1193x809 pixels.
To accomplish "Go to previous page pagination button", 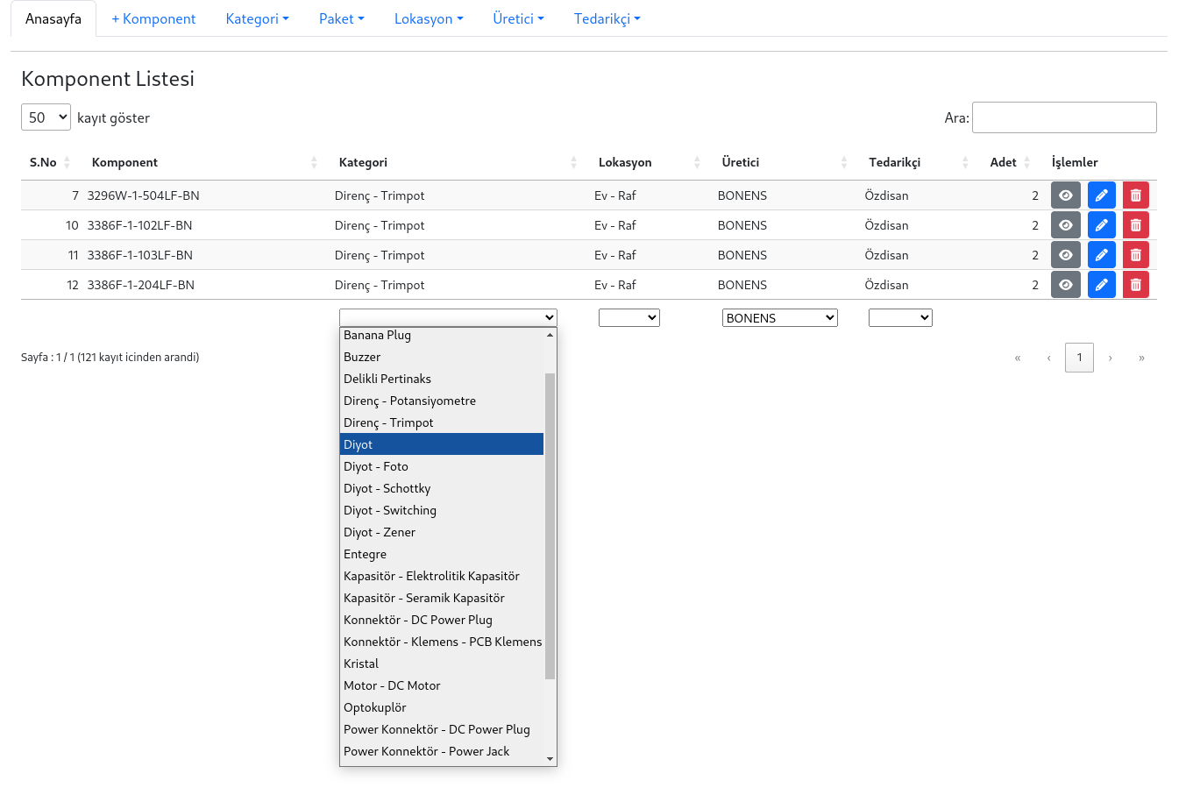I will tap(1048, 358).
